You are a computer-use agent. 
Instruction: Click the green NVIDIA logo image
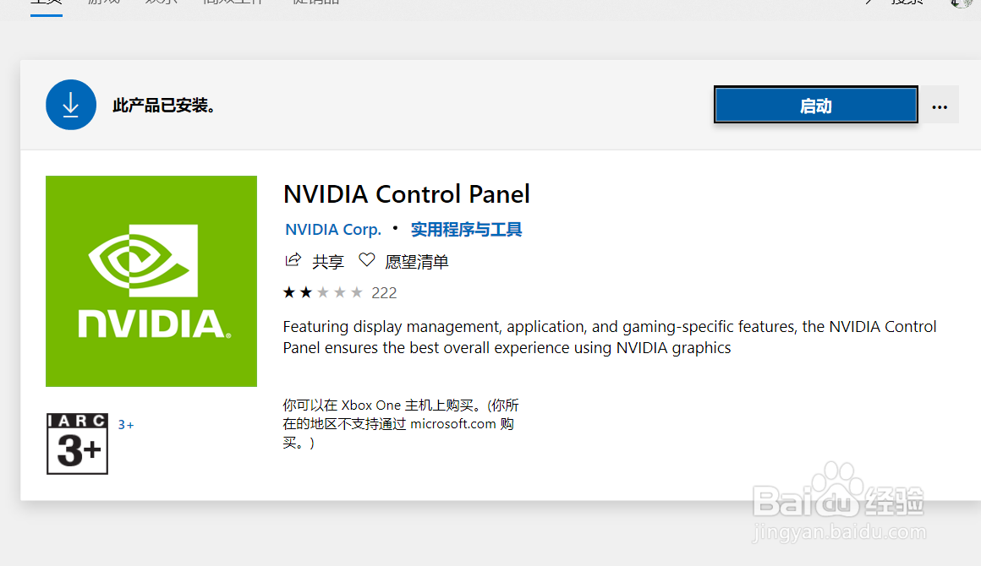(x=151, y=281)
